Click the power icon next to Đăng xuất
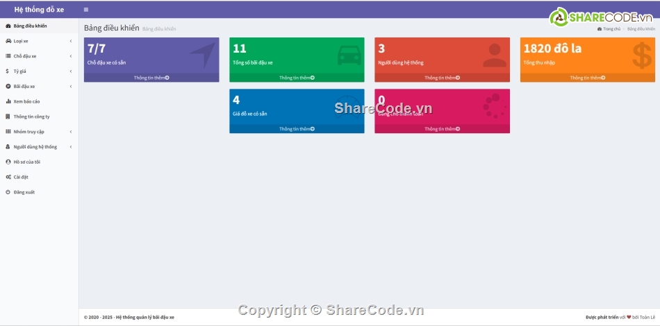Viewport: 660px width, 326px height. (8, 192)
